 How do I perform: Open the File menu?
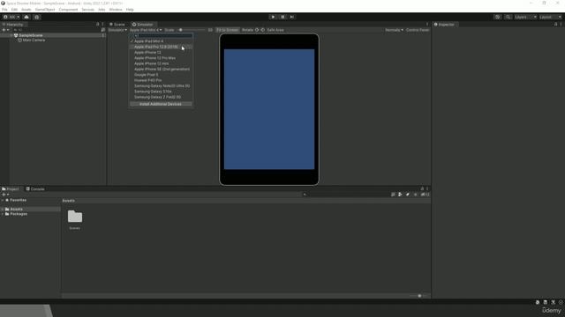pyautogui.click(x=4, y=10)
